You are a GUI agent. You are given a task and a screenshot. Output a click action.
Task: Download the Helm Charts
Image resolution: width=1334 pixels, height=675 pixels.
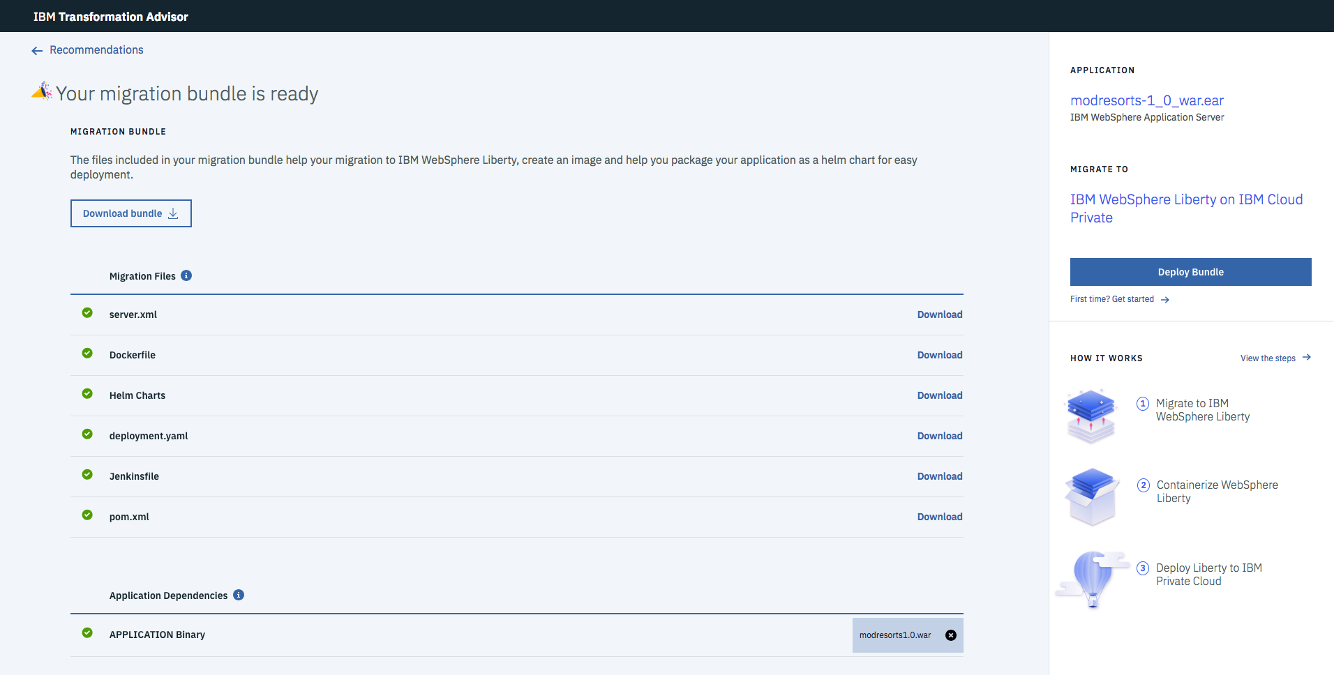pos(940,395)
